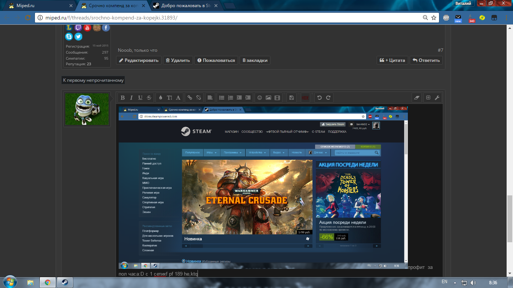Screen dimensions: 513x288
Task: Decrease indent with the outdent icon
Action: (x=239, y=97)
